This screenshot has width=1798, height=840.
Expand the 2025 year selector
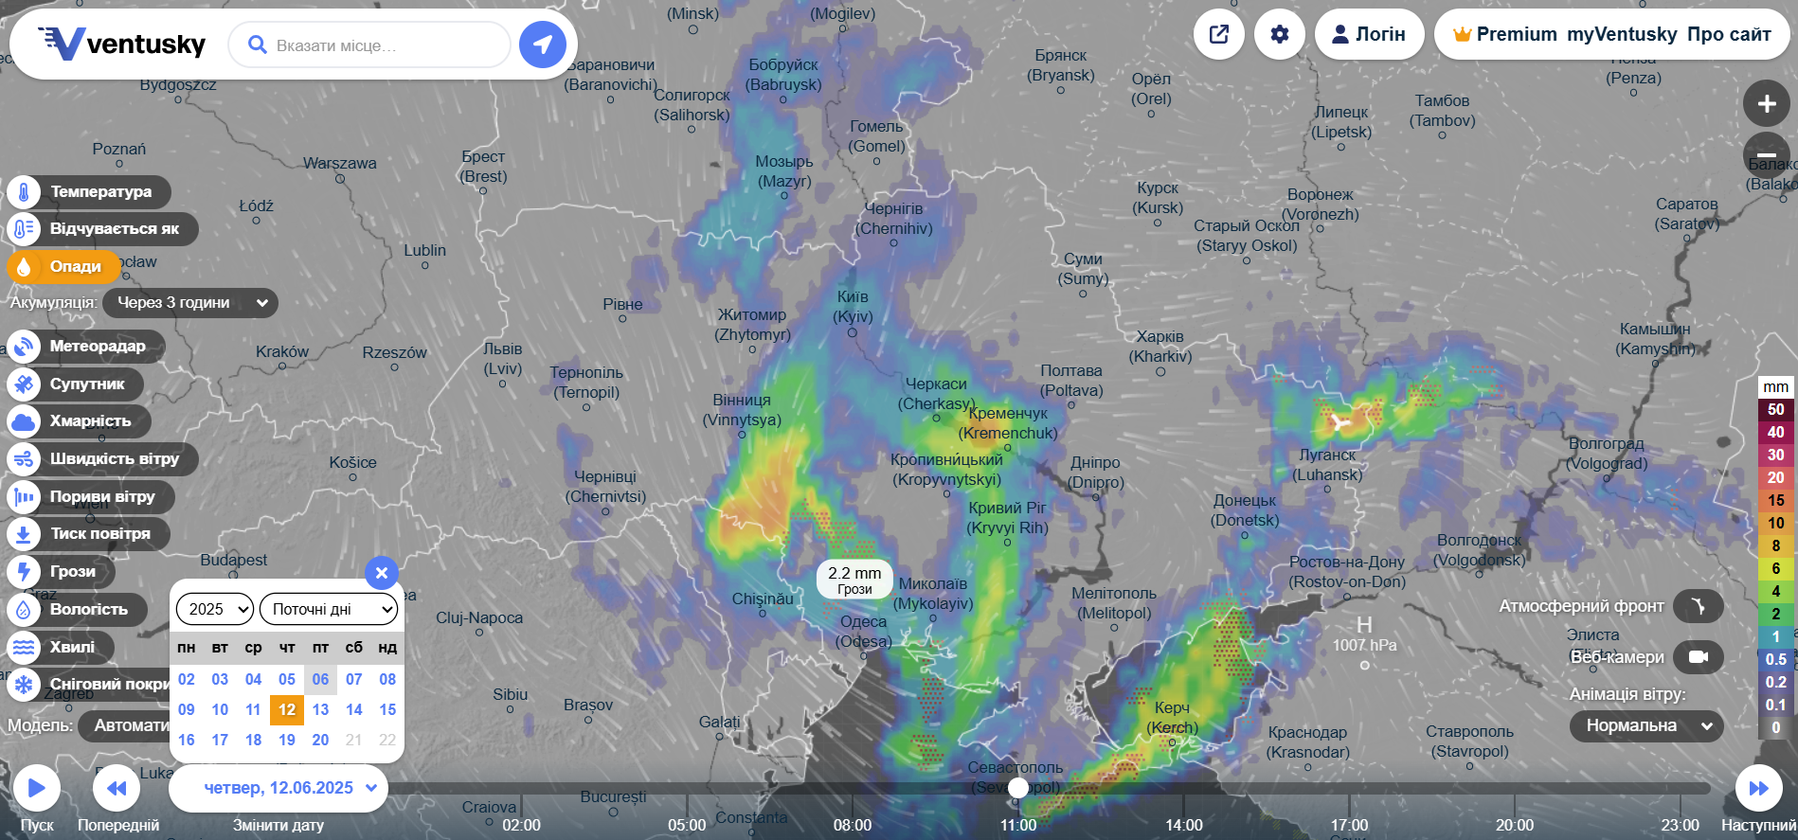point(215,609)
